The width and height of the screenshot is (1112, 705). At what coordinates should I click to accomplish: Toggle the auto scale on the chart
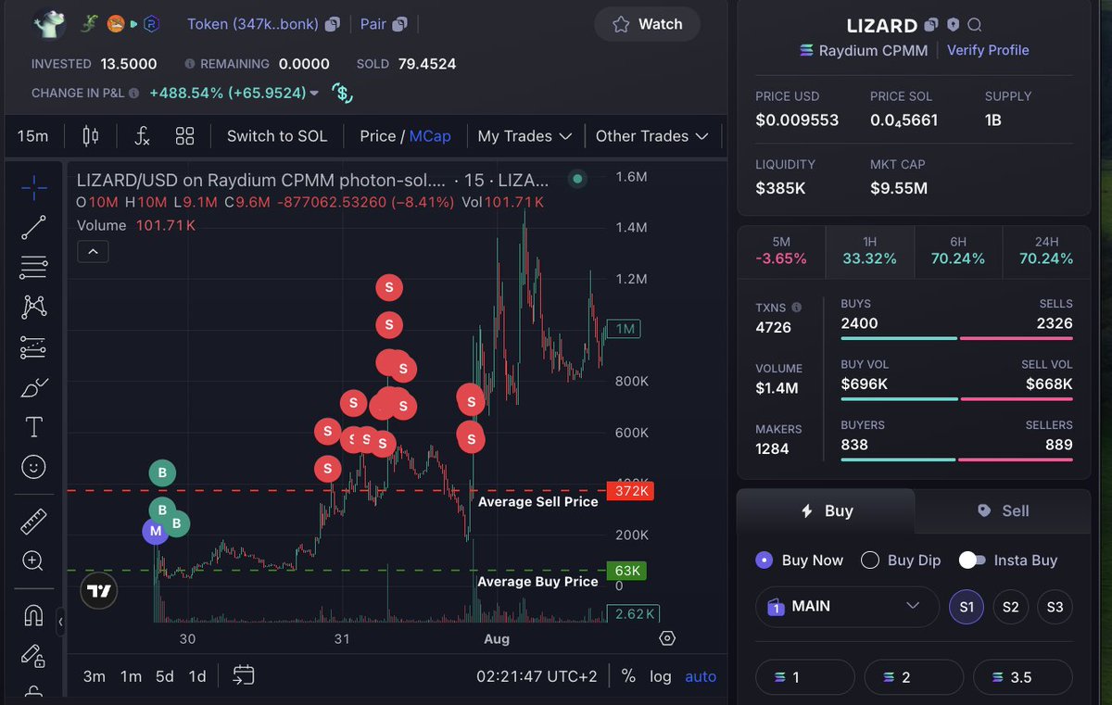click(x=701, y=676)
